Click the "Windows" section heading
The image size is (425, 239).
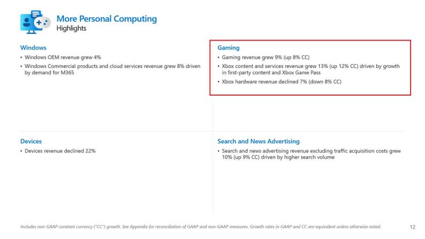pos(33,47)
